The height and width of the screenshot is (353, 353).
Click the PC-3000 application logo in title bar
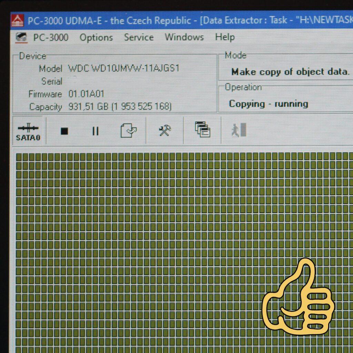(17, 20)
